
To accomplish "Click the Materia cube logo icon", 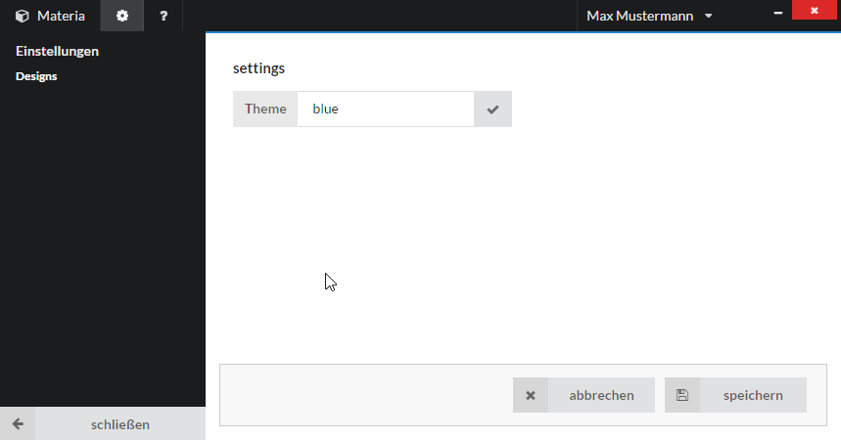I will (22, 16).
